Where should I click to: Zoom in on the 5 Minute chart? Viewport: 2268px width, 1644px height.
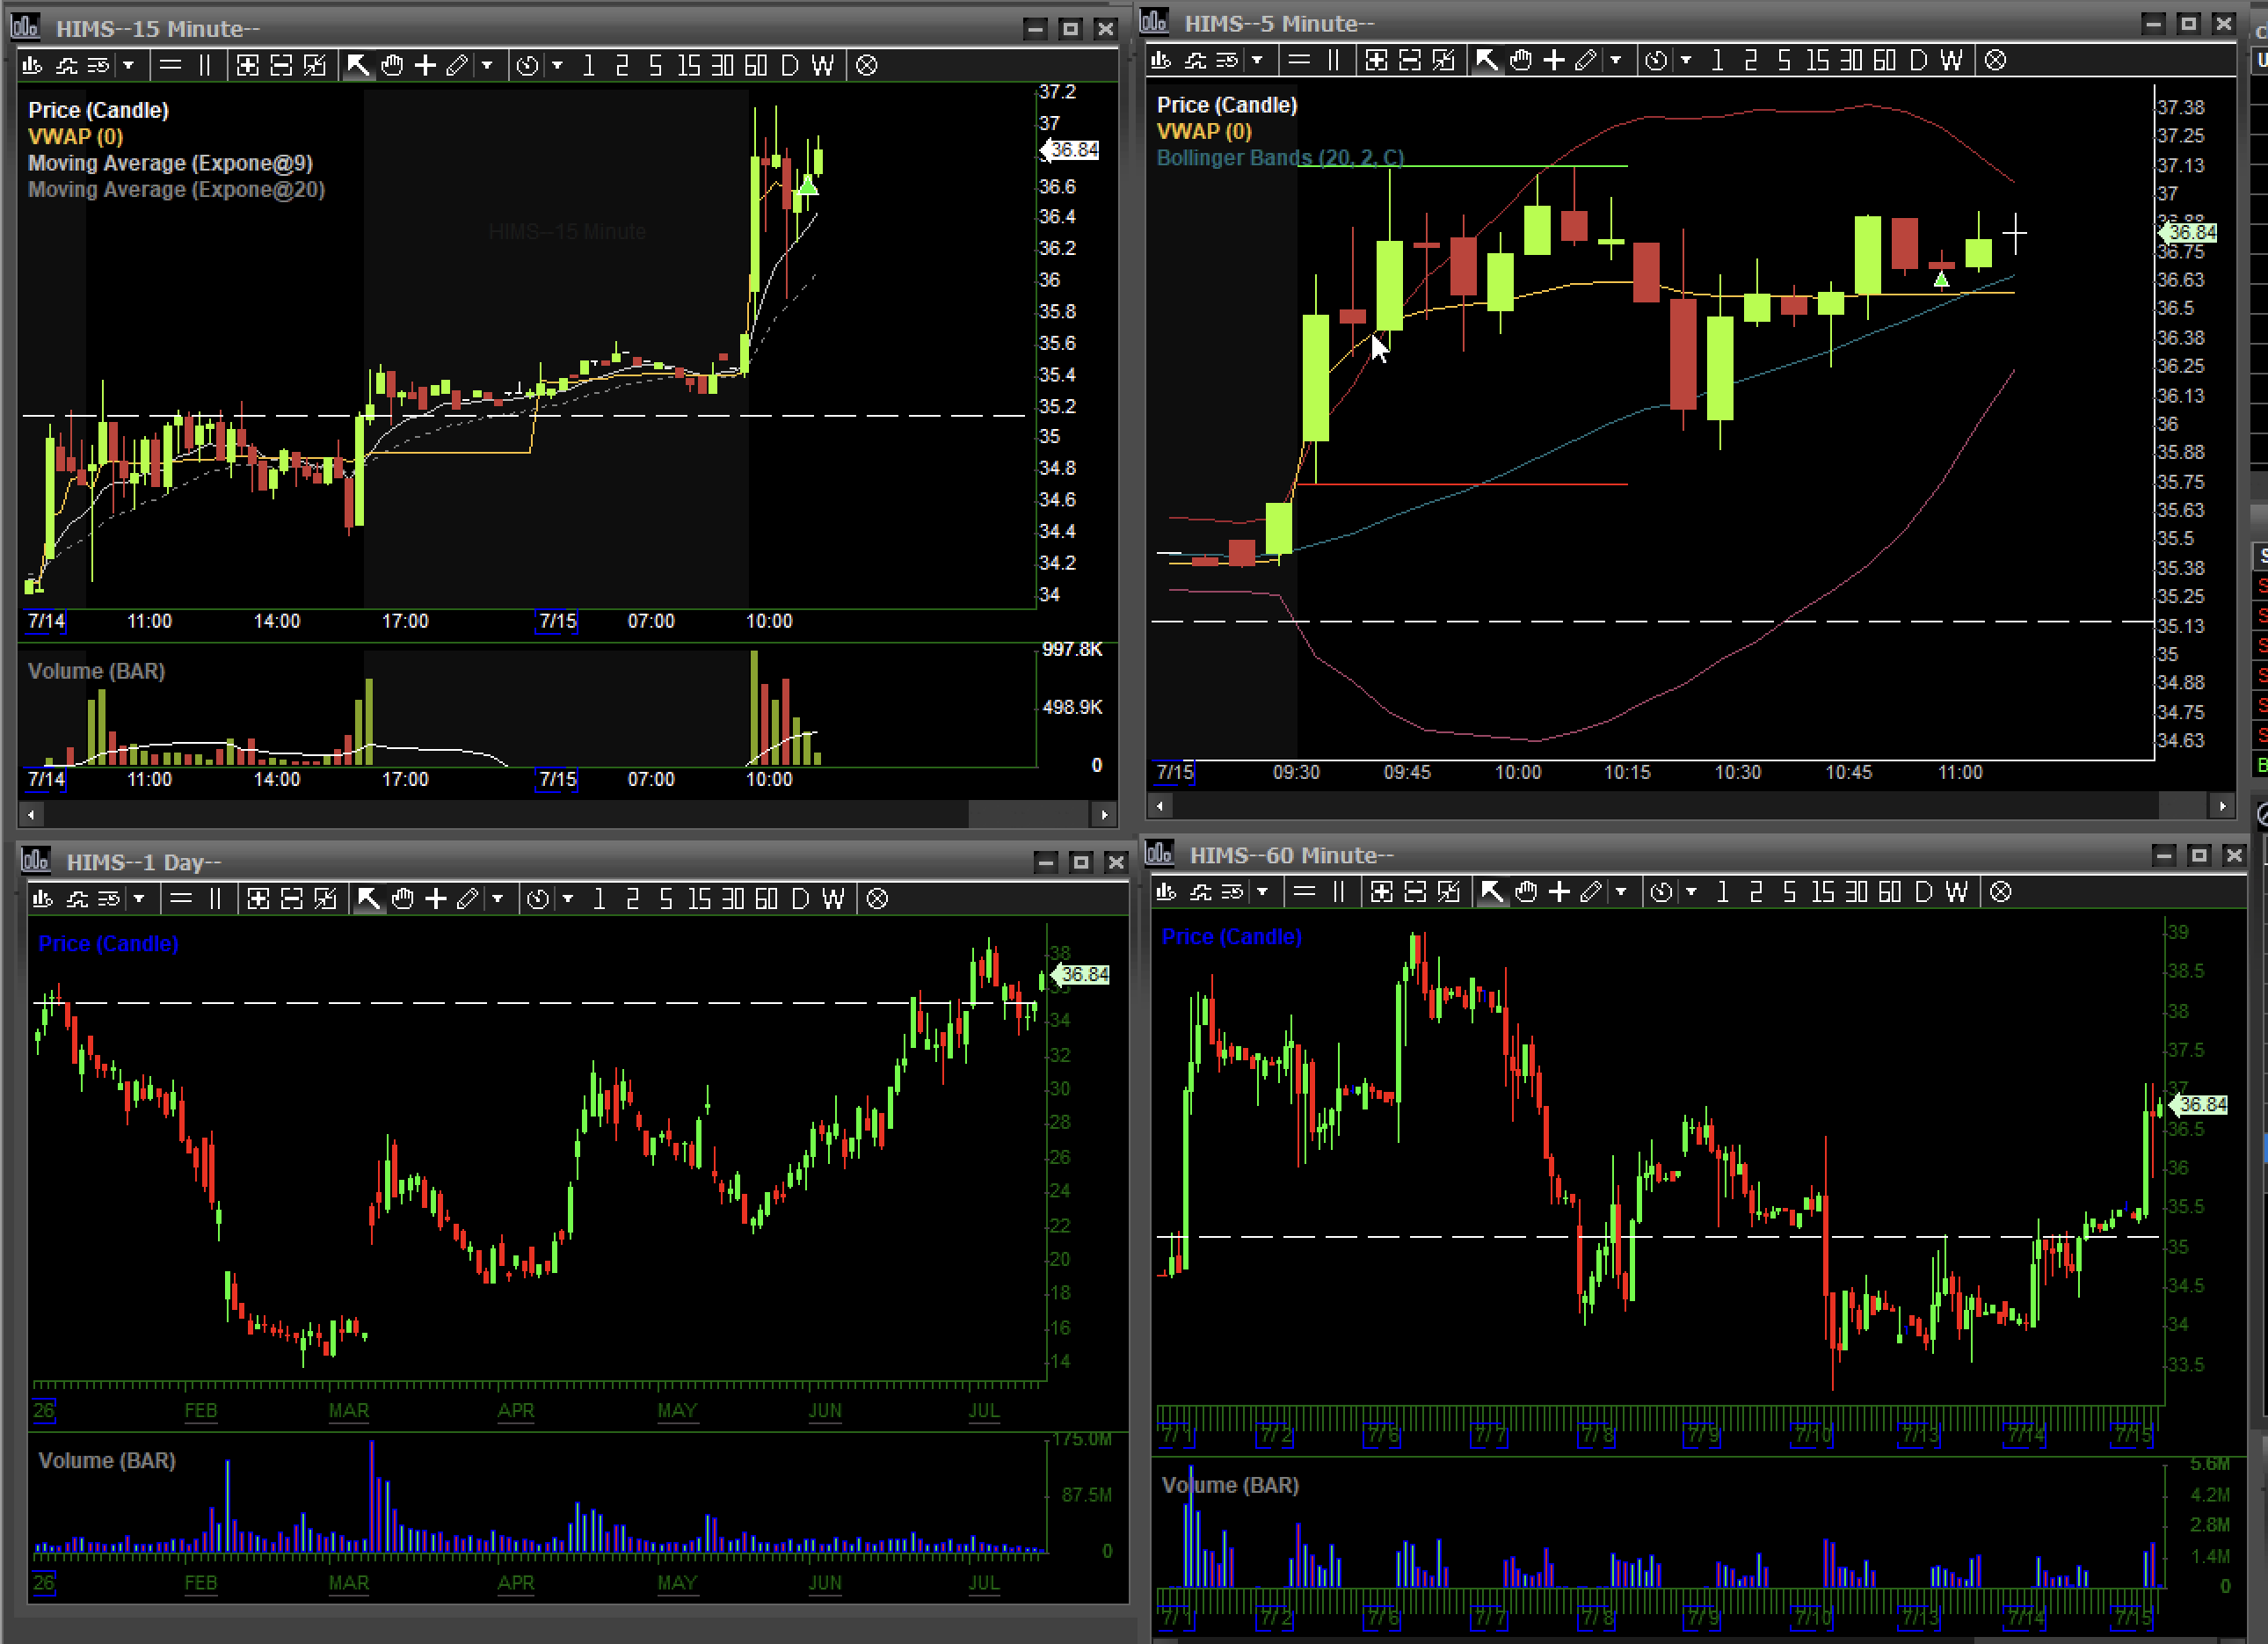(x=1377, y=61)
